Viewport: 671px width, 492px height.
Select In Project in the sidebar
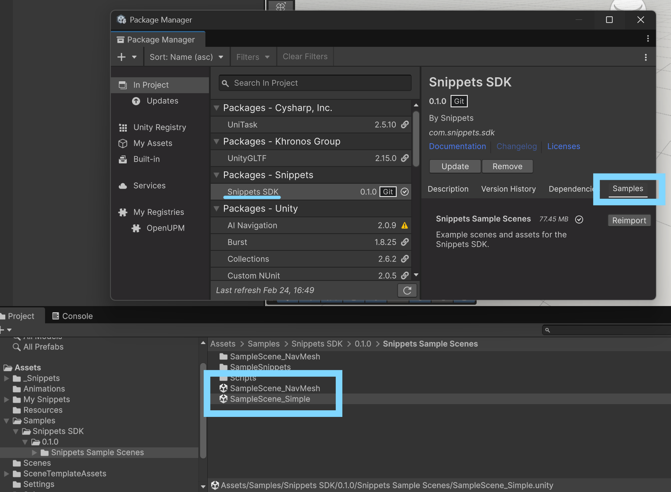160,85
